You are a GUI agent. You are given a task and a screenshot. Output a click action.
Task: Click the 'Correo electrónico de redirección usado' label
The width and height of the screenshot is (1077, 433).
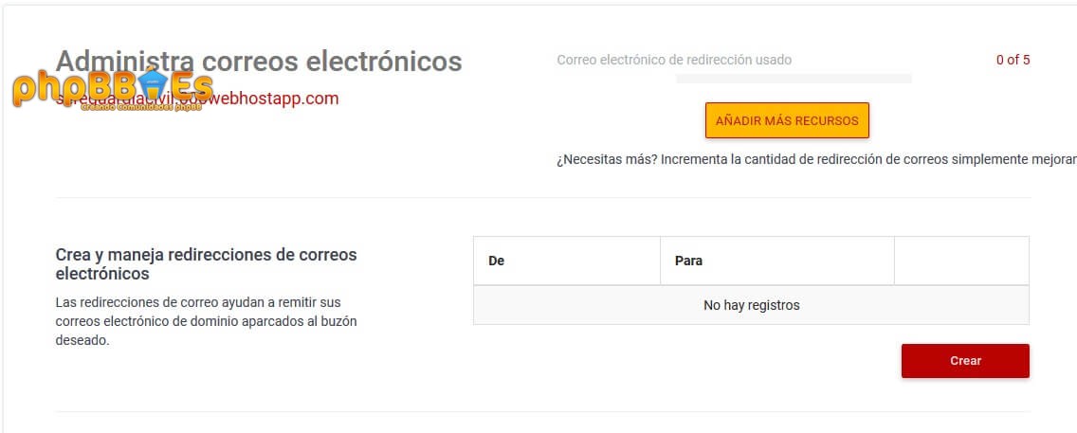[674, 60]
